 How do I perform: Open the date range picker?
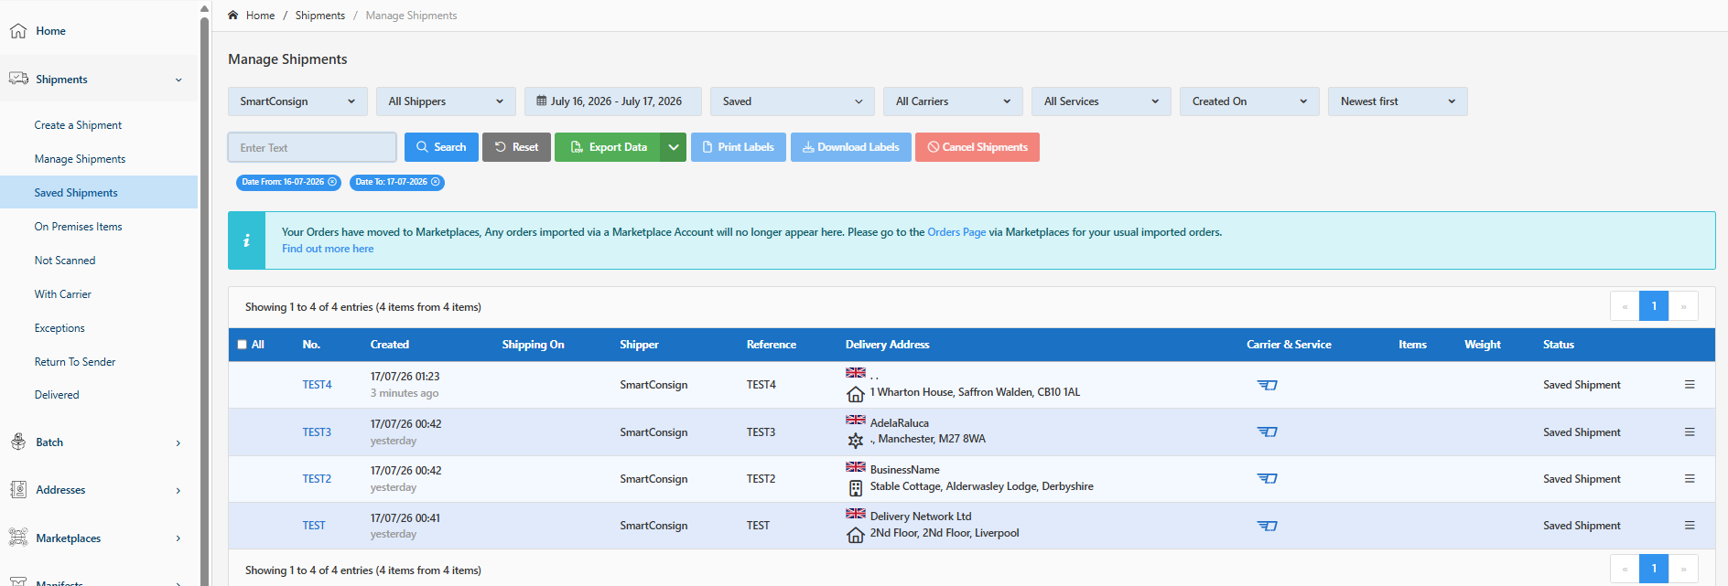tap(613, 101)
